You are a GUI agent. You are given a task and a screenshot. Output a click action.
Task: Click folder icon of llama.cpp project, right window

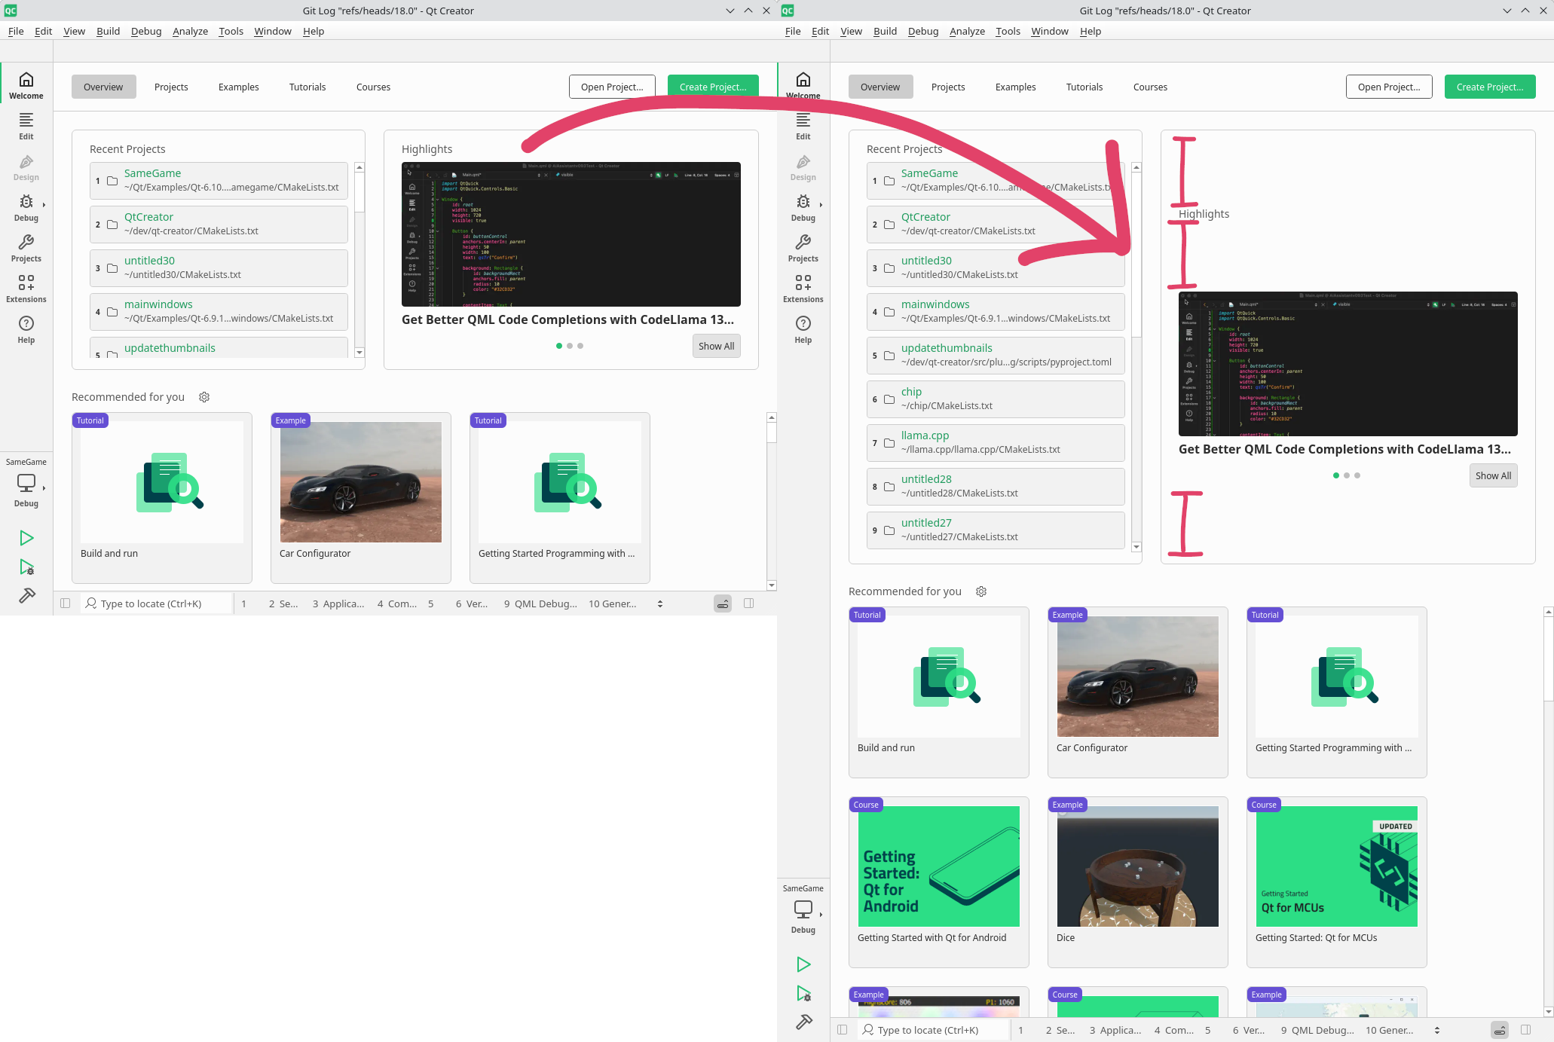point(889,443)
